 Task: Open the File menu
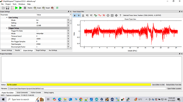point(2,4)
